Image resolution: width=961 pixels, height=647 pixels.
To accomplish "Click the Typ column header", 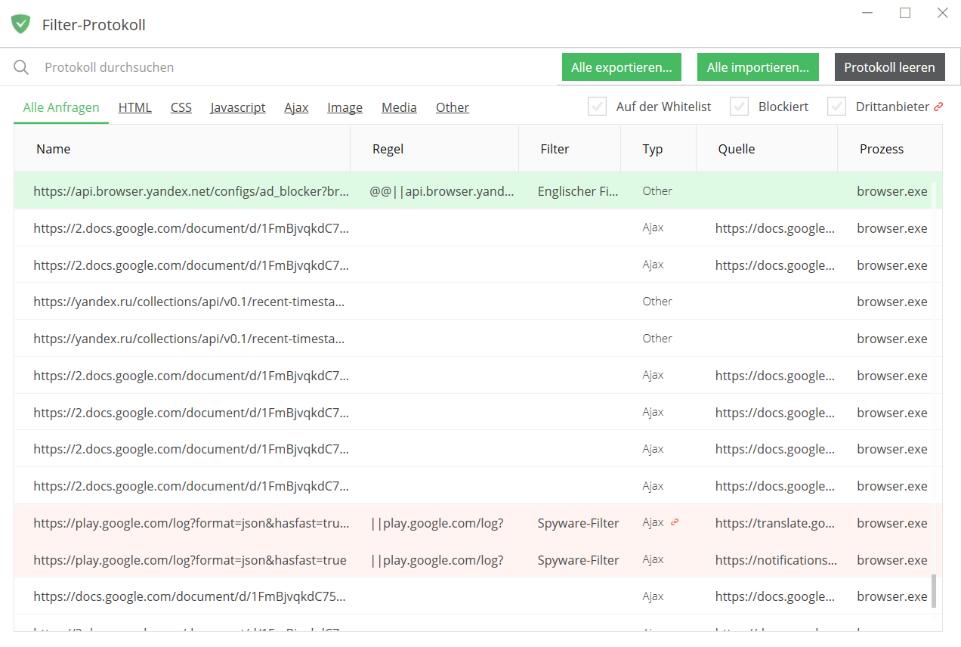I will coord(658,149).
